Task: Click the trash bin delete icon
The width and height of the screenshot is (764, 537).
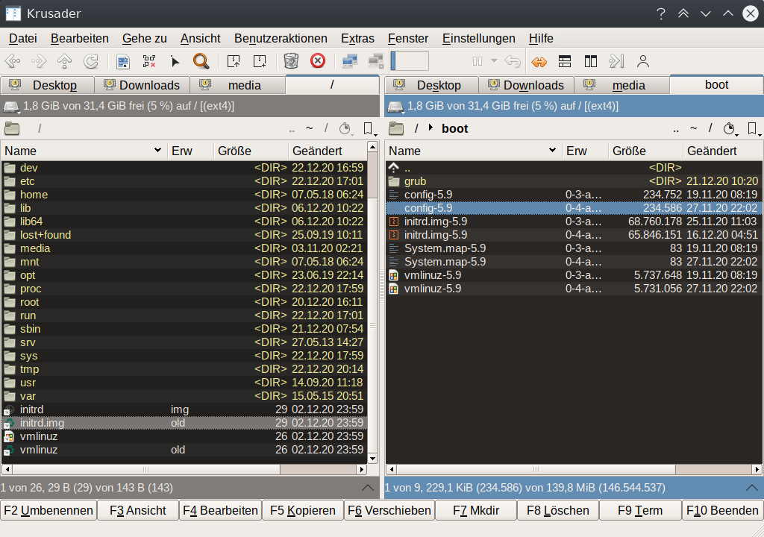Action: (292, 61)
